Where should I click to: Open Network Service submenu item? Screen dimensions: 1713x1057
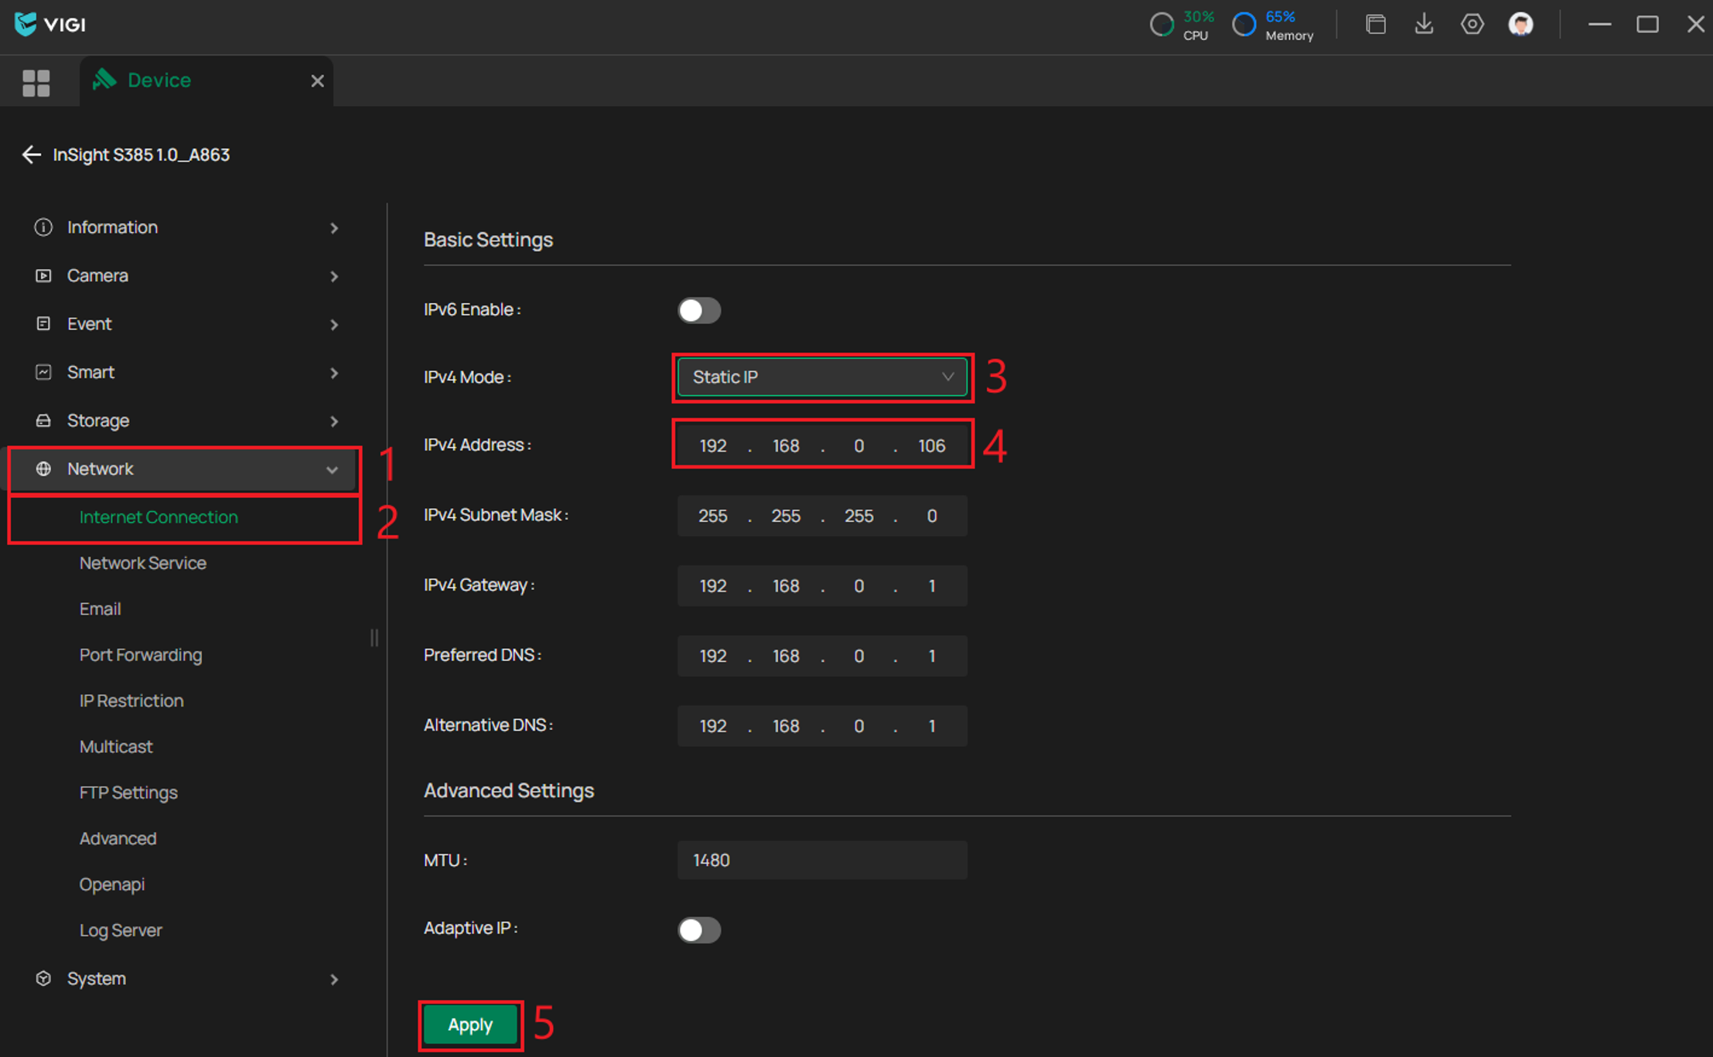pyautogui.click(x=143, y=563)
